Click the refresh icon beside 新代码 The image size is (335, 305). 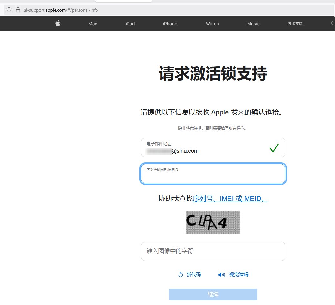coord(181,275)
